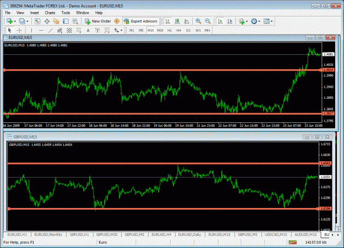Click the Indicators list icon
This screenshot has height=248, width=344.
tap(242, 21)
